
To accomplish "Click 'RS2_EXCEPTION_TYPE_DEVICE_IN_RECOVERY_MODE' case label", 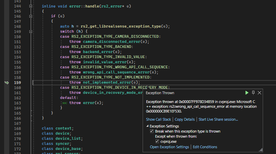I will (119, 87).
